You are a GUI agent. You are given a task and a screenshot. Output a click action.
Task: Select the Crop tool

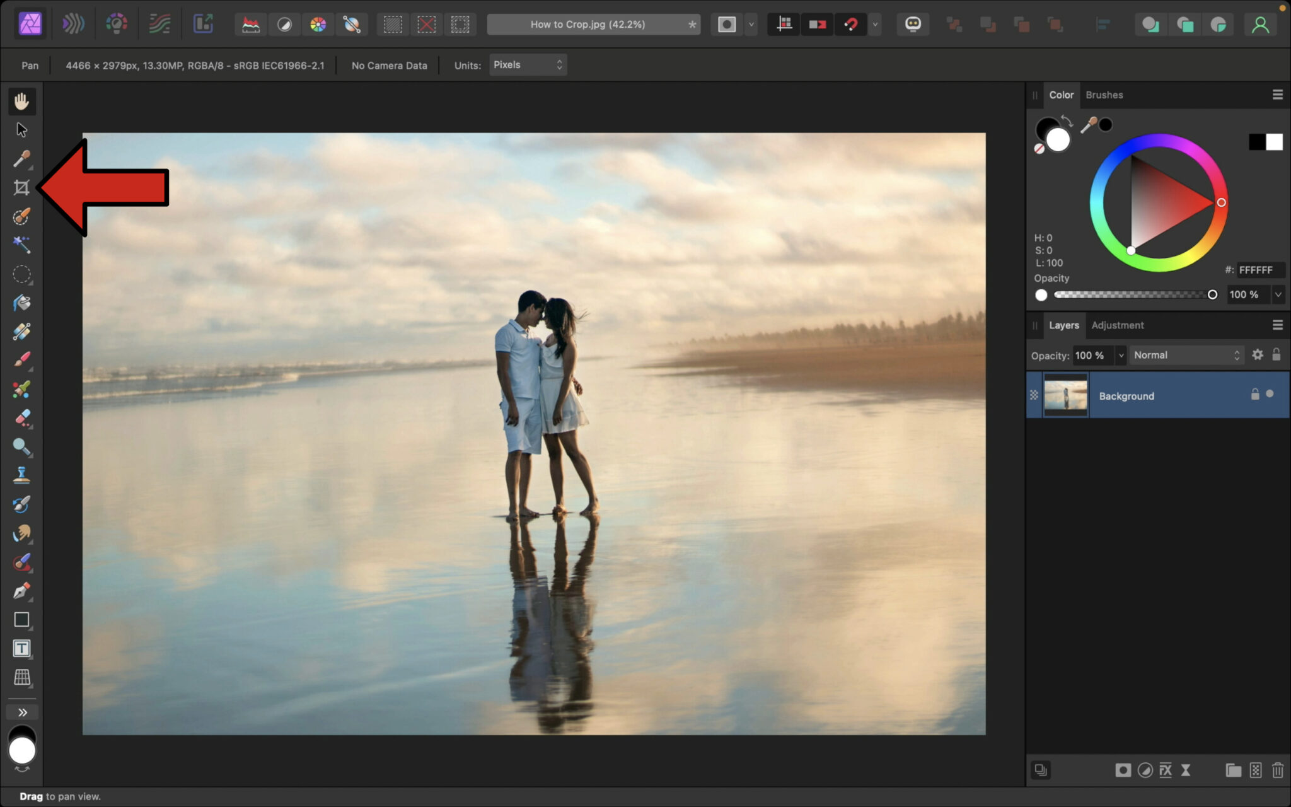pyautogui.click(x=21, y=187)
